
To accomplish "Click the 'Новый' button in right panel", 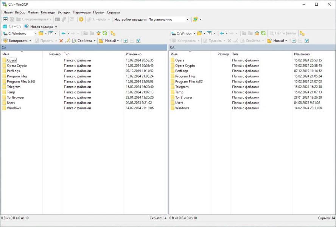I will click(276, 41).
